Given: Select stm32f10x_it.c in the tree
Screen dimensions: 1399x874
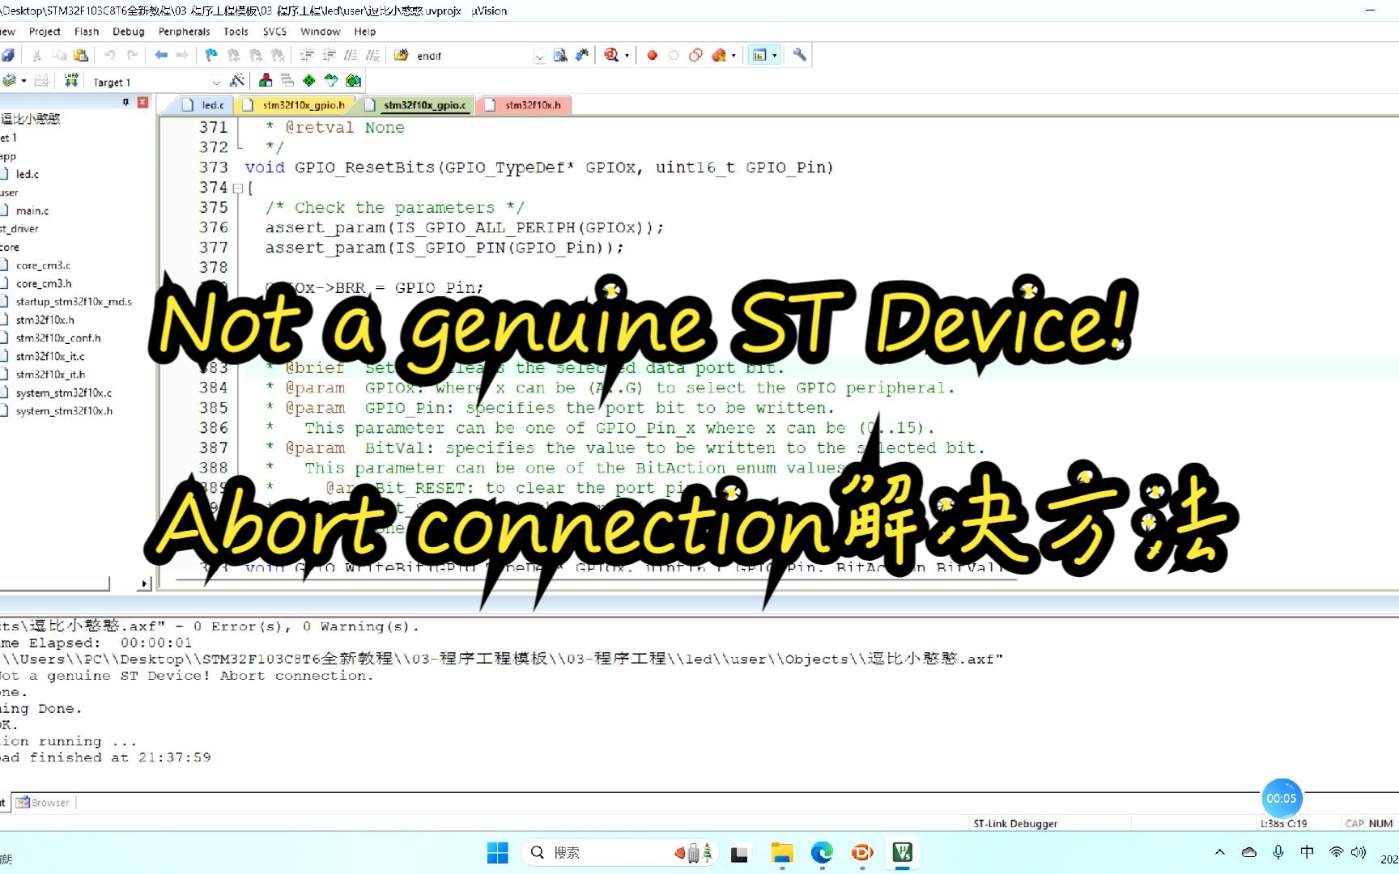Looking at the screenshot, I should pyautogui.click(x=50, y=357).
